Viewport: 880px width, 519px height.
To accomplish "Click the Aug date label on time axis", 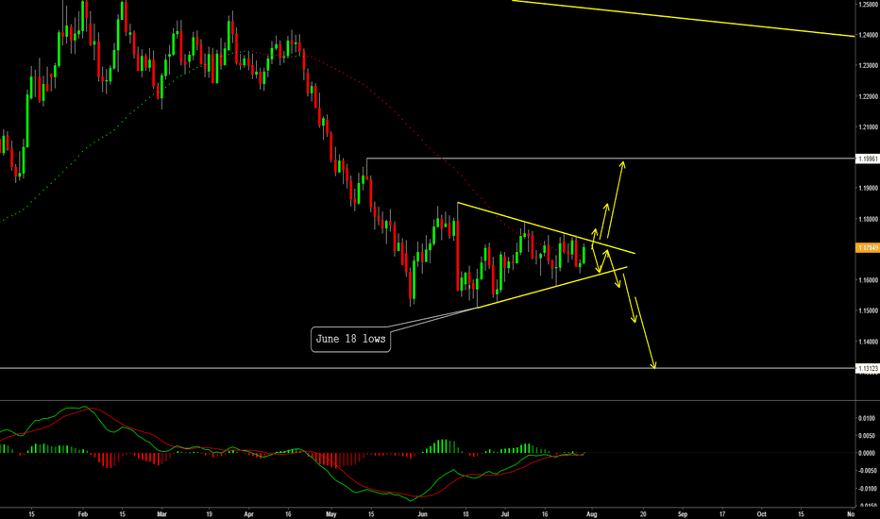I will point(591,513).
